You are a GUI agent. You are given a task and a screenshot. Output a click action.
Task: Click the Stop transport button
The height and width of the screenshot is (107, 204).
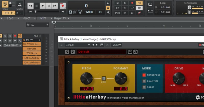36,6
